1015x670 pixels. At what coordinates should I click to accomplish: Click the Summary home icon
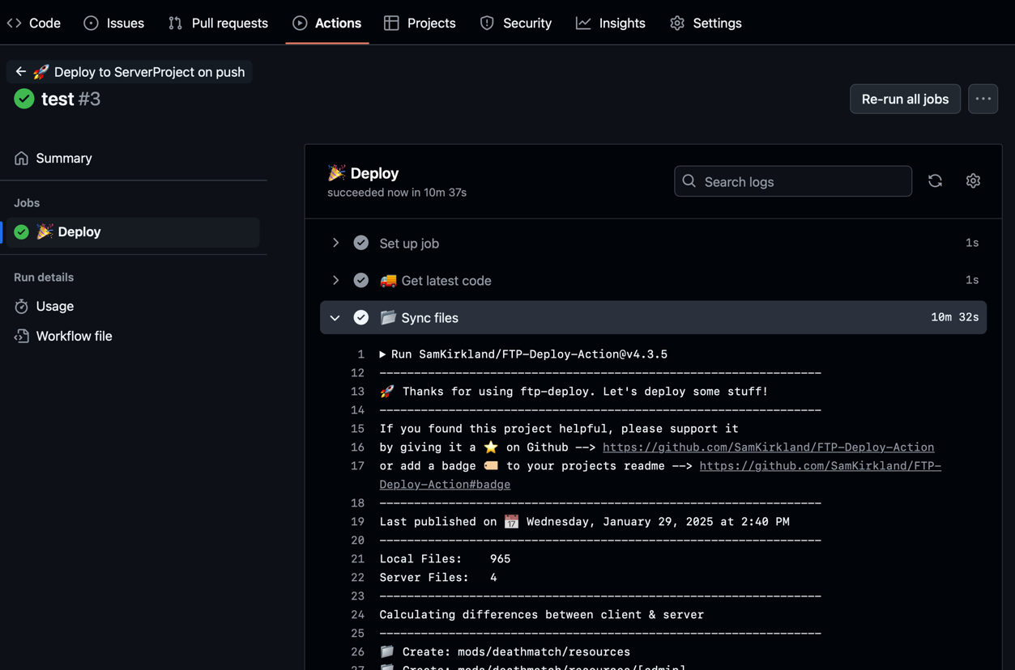point(22,159)
